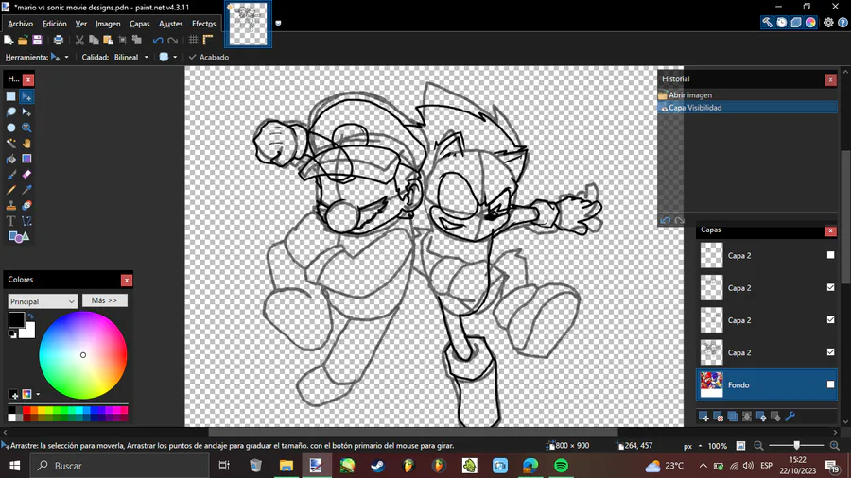
Task: Hide the fourth Capa 2 layer
Action: pyautogui.click(x=830, y=351)
